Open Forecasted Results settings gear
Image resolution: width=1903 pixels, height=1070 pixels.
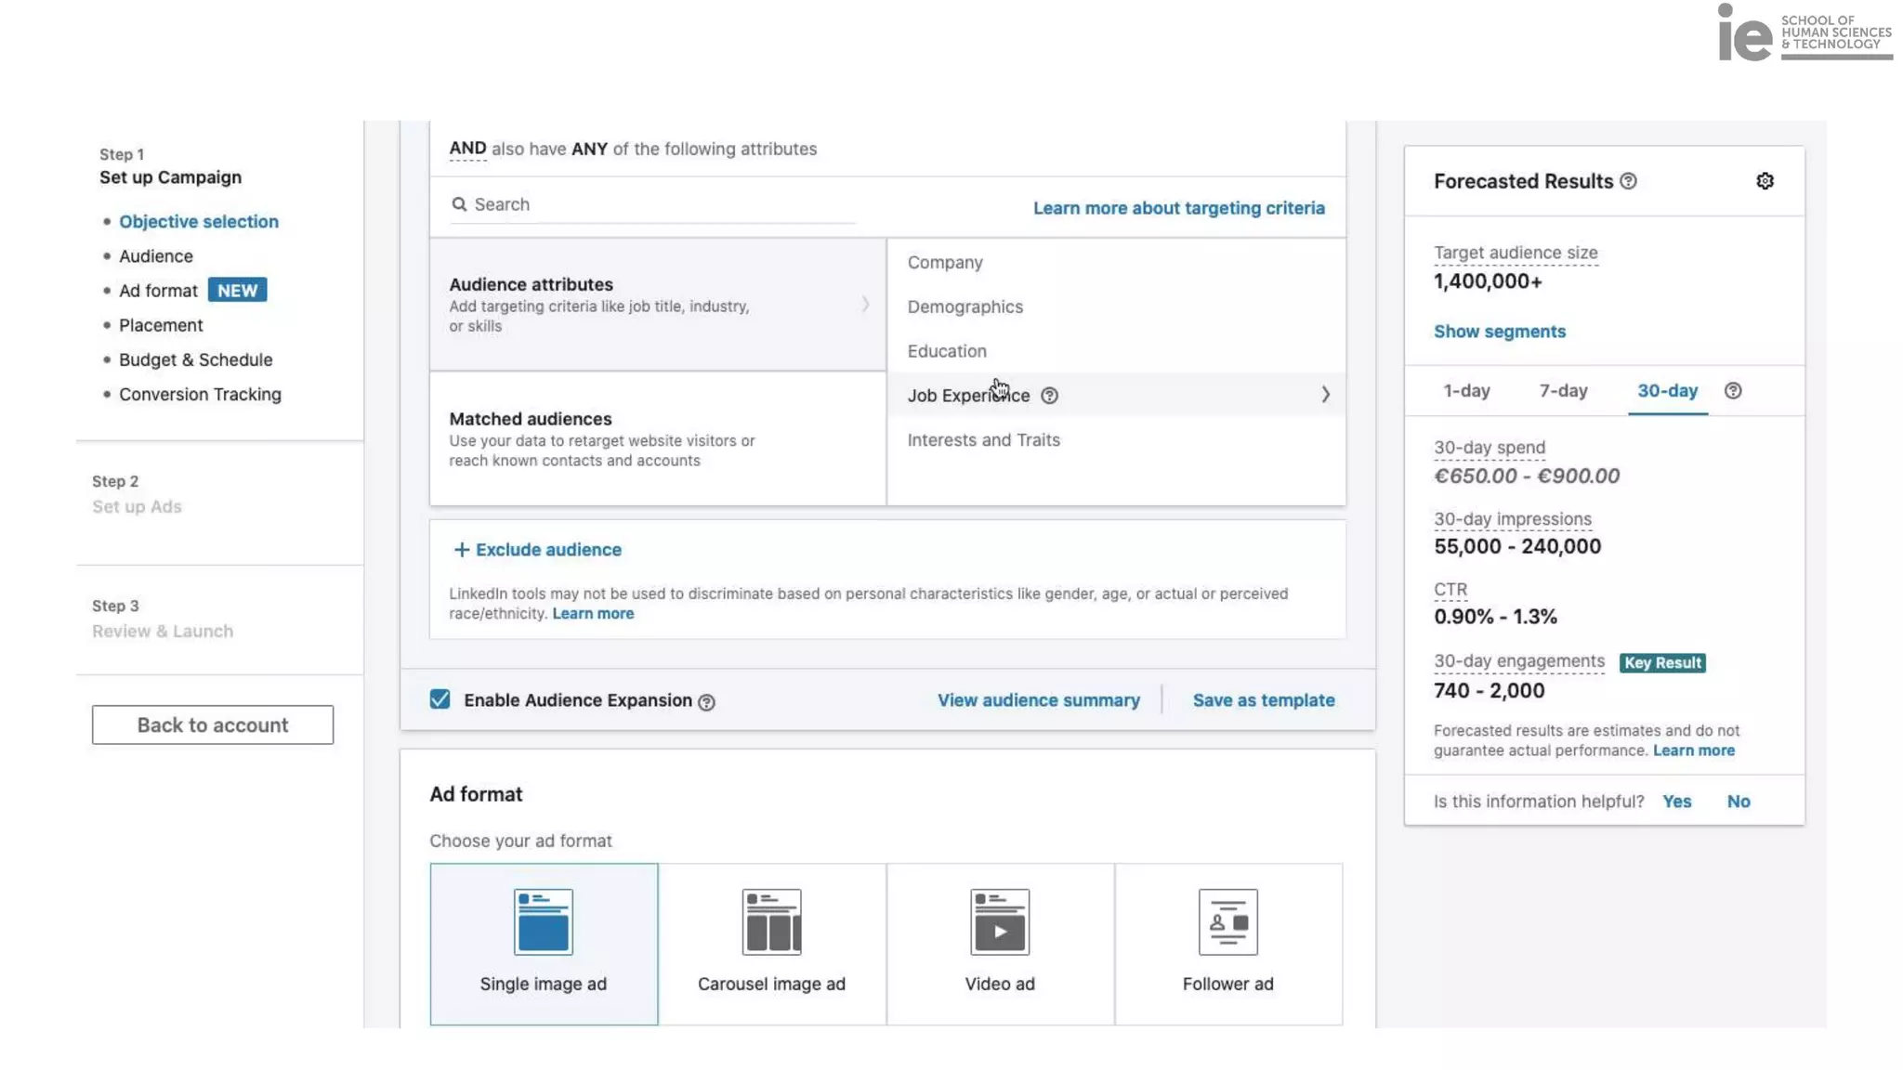(1765, 181)
